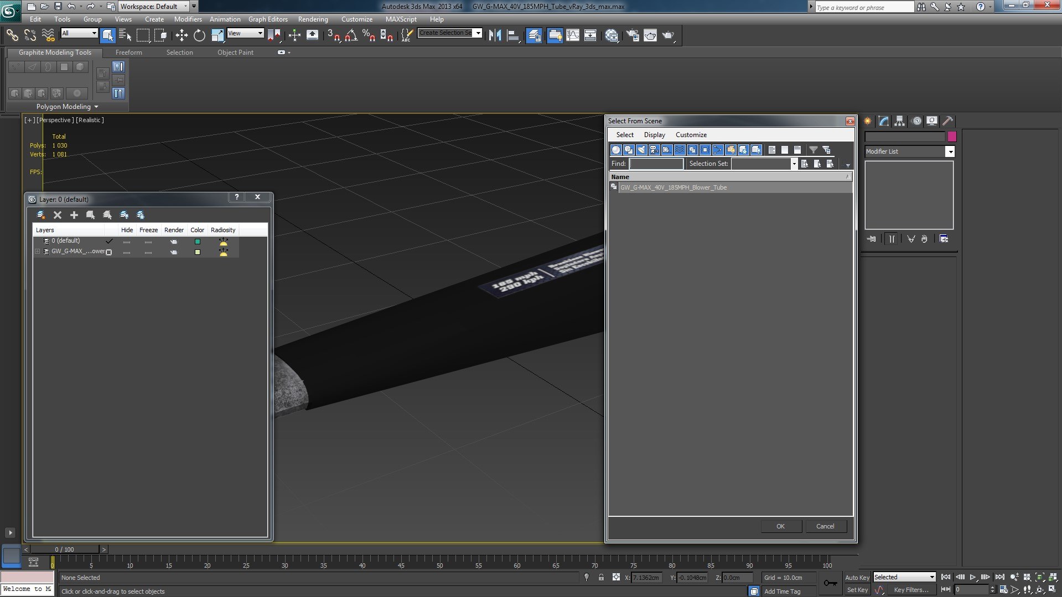Toggle Hide for GW_G-MAX layer
This screenshot has width=1062, height=597.
click(127, 252)
